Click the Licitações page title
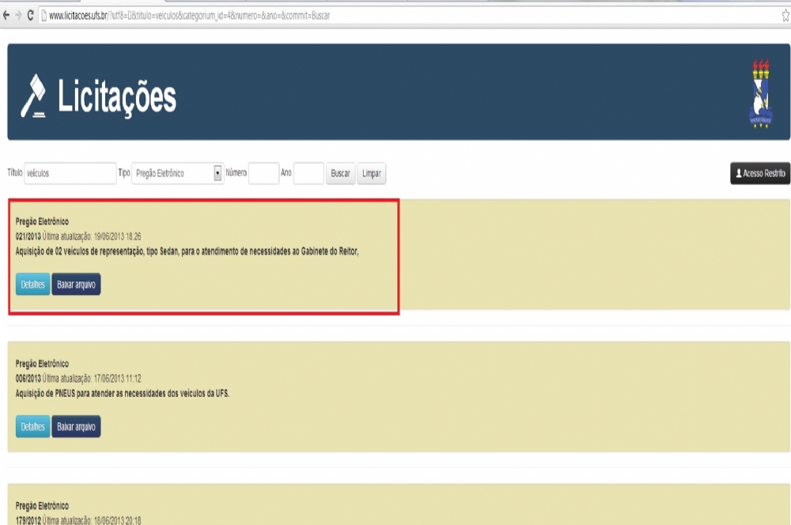The height and width of the screenshot is (525, 791). pyautogui.click(x=116, y=97)
